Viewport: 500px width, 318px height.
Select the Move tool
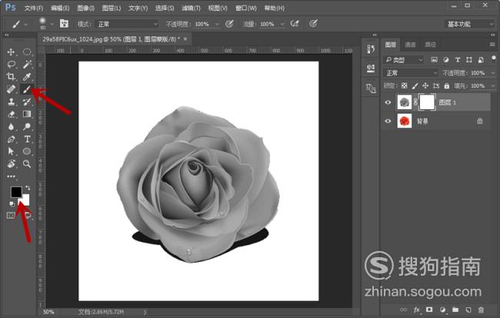click(11, 52)
